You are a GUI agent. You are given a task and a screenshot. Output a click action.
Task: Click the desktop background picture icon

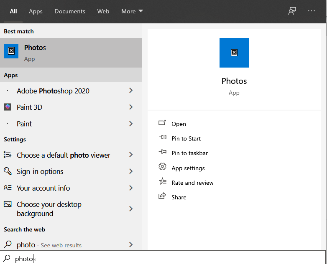click(x=8, y=204)
